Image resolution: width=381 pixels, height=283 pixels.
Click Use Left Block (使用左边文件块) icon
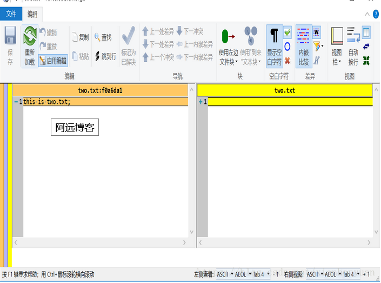228,36
